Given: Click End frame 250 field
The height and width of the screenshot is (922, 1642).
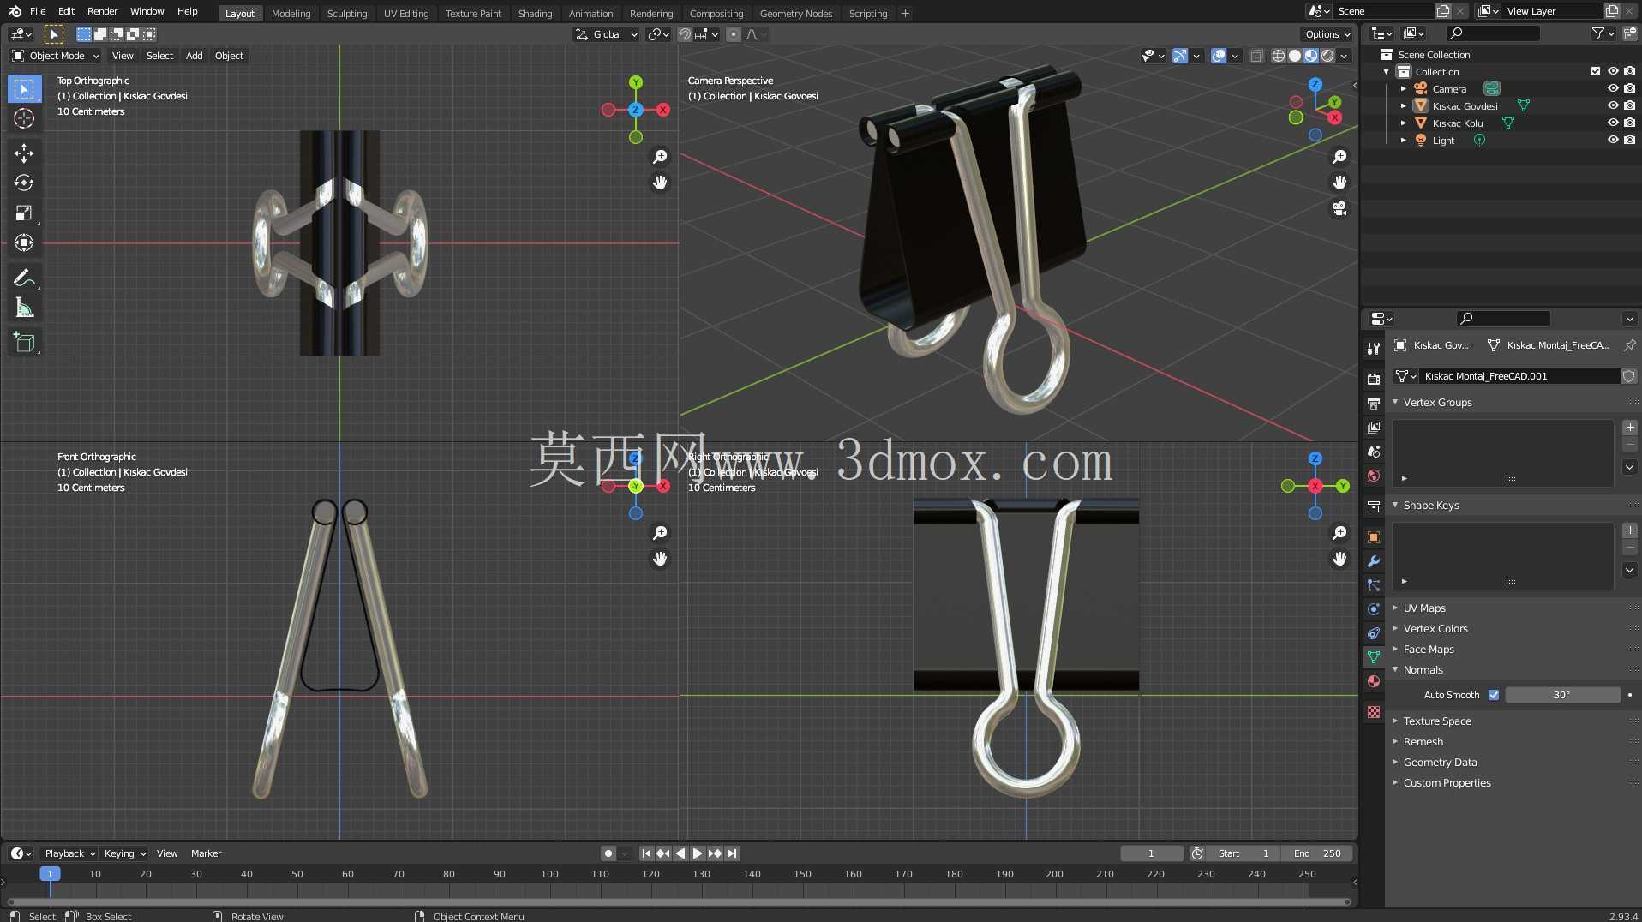Looking at the screenshot, I should [1316, 853].
